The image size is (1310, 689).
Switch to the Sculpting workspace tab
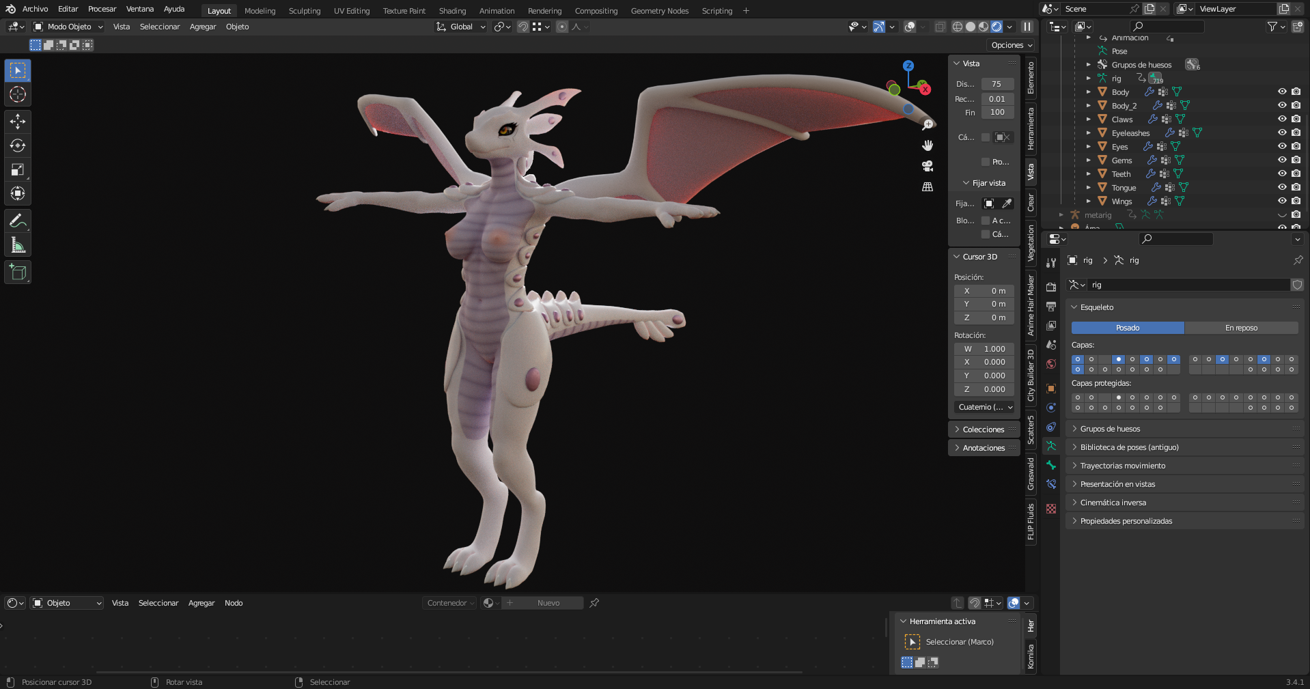[x=305, y=11]
